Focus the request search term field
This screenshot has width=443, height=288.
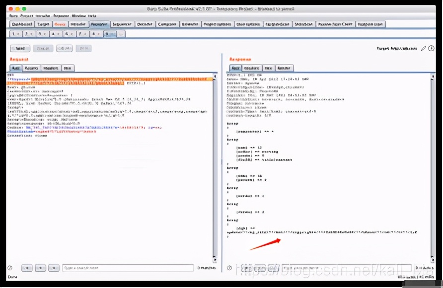tap(128, 268)
